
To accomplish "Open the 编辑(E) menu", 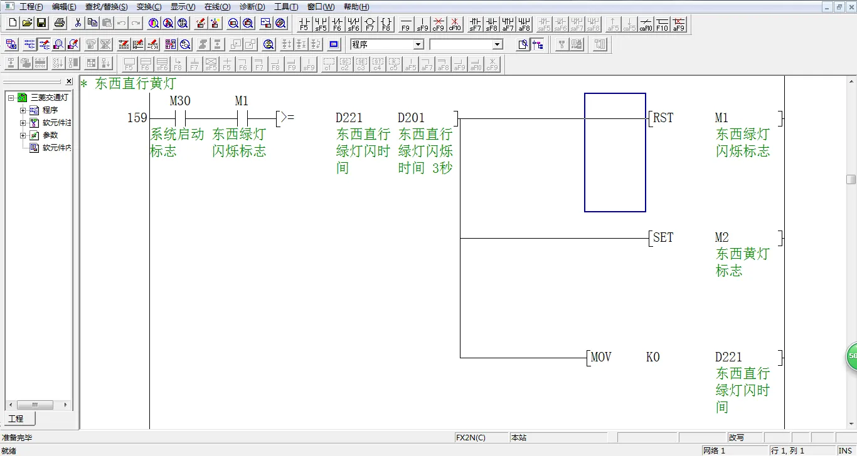I will click(x=64, y=7).
